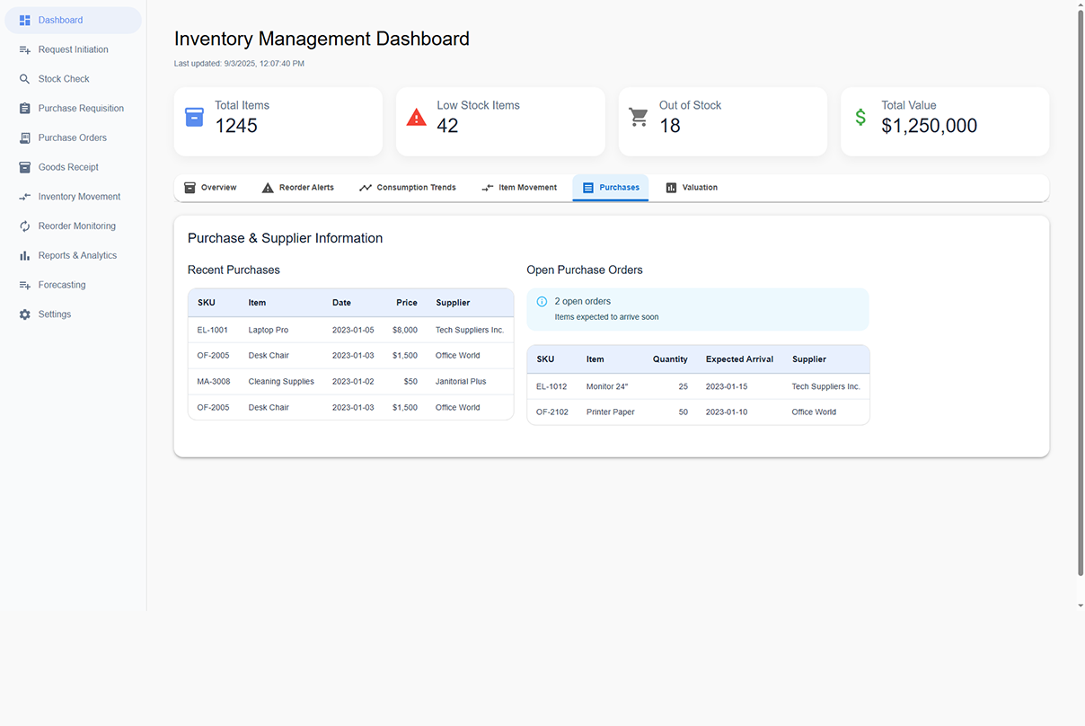Click the Dashboard grid icon in sidebar

[x=25, y=20]
